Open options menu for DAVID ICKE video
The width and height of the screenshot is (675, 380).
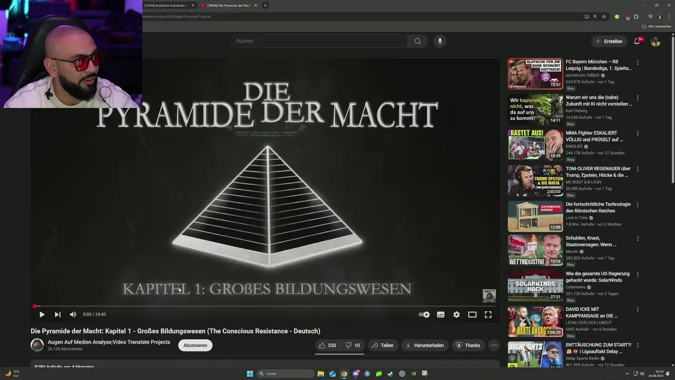638,310
